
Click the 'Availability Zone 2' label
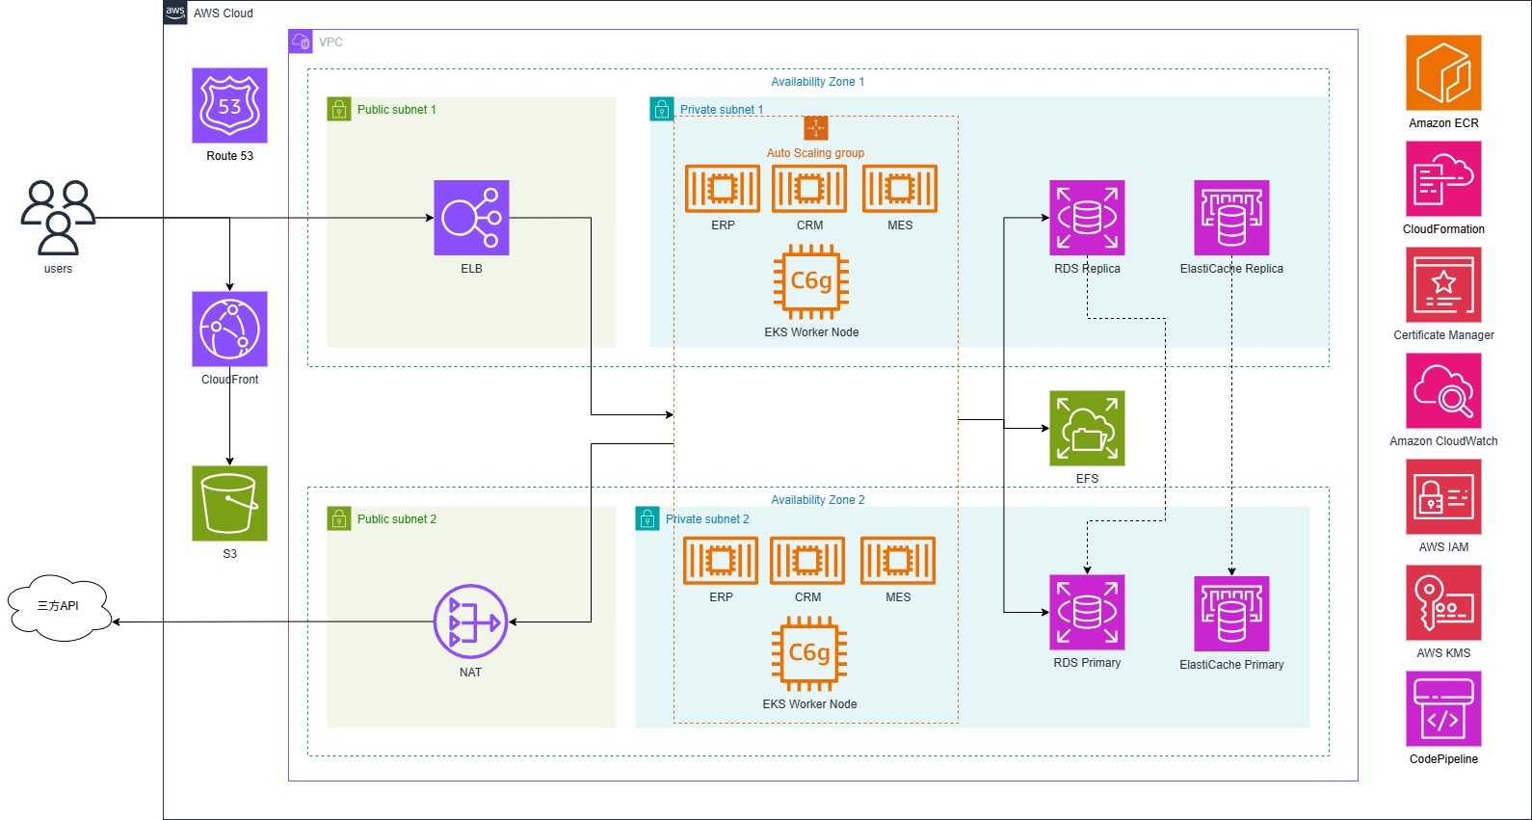(x=818, y=500)
